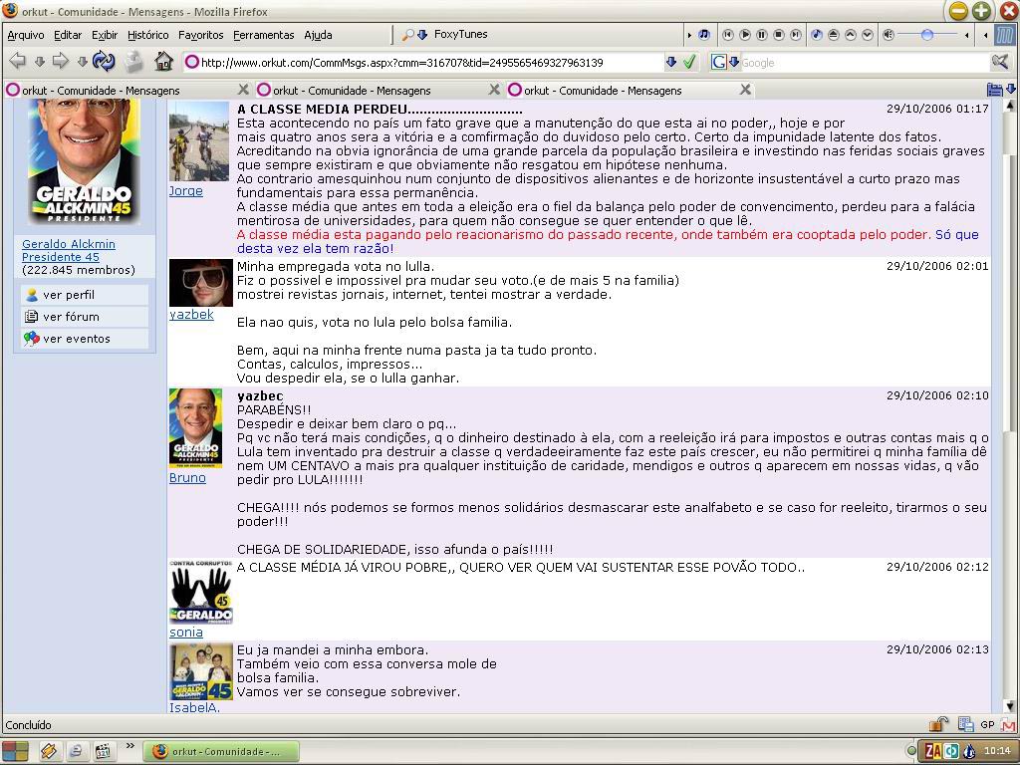
Task: Click the Windows Start button
Action: [x=14, y=751]
